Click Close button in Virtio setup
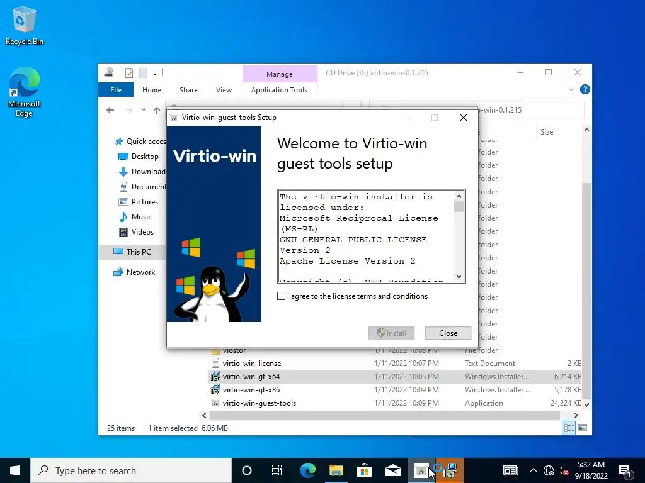645x483 pixels. pos(448,333)
